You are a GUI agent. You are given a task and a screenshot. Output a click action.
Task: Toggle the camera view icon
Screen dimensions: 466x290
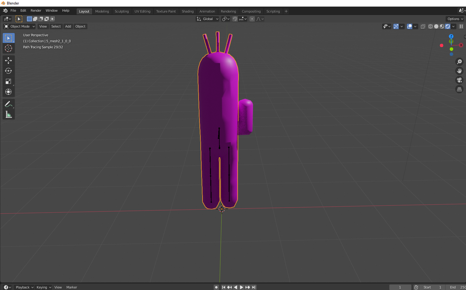pyautogui.click(x=459, y=80)
